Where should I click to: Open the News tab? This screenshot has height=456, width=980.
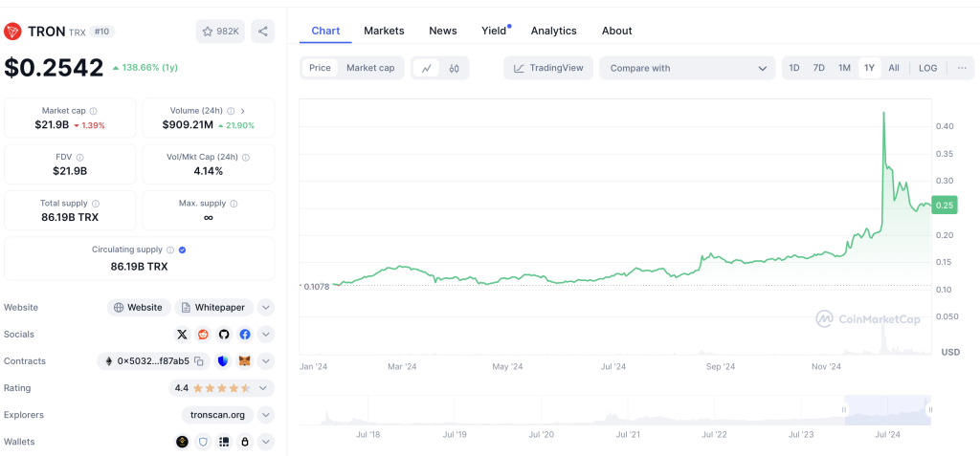tap(442, 31)
